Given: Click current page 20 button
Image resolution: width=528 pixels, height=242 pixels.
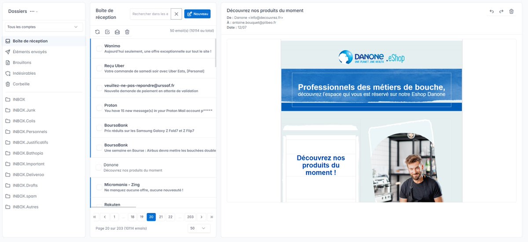Looking at the screenshot, I should pos(151,217).
